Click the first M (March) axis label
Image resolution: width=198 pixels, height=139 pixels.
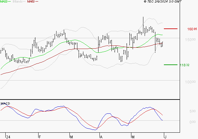coord(71,137)
